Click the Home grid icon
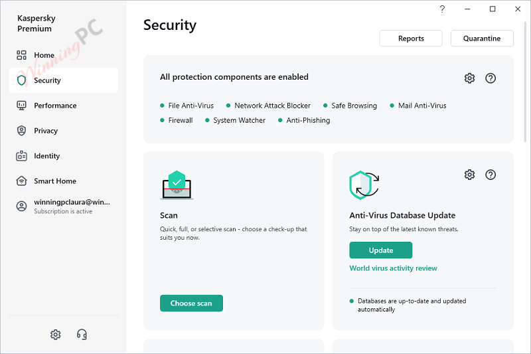The image size is (531, 354). pyautogui.click(x=21, y=55)
